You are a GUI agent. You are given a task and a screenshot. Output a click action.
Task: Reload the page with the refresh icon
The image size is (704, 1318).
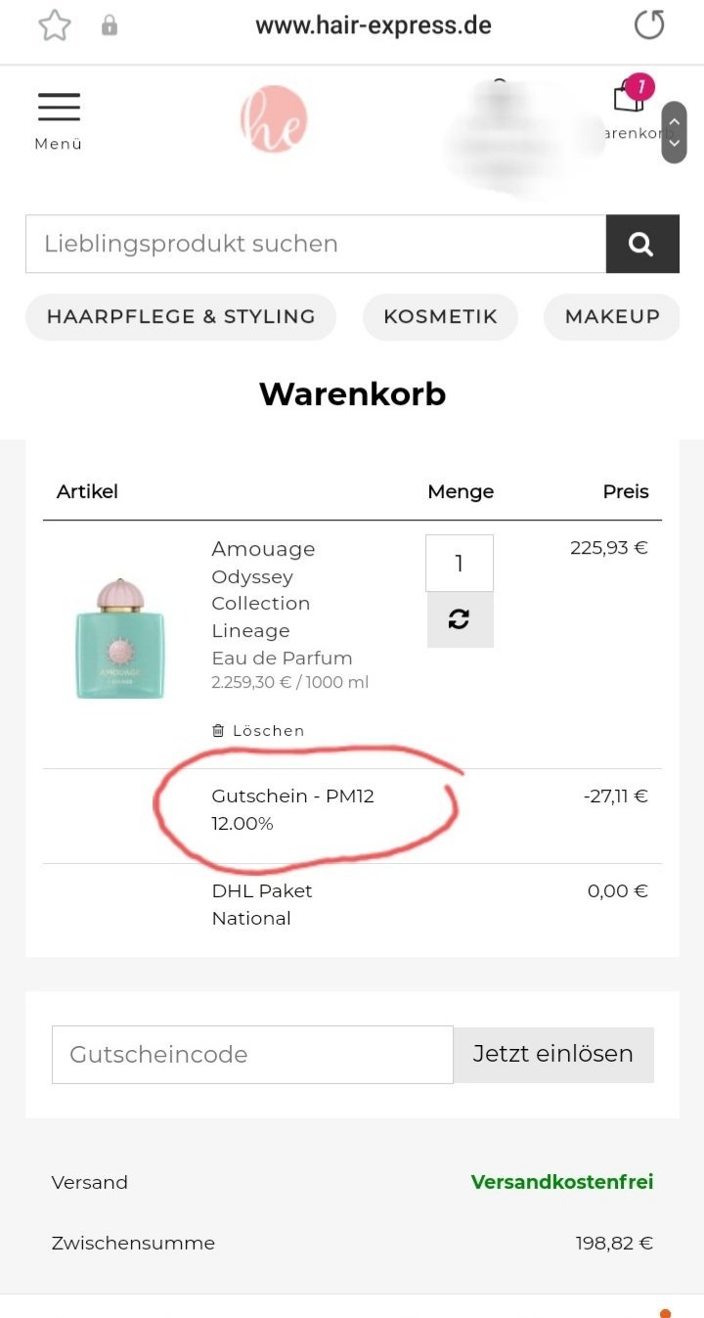[x=649, y=25]
